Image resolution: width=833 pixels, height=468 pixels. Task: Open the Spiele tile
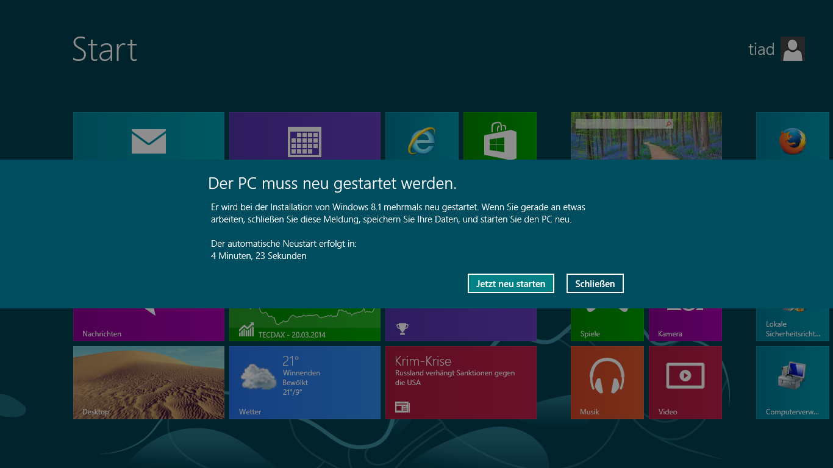coord(607,325)
